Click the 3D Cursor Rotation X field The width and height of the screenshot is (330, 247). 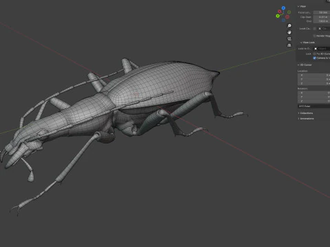point(313,93)
